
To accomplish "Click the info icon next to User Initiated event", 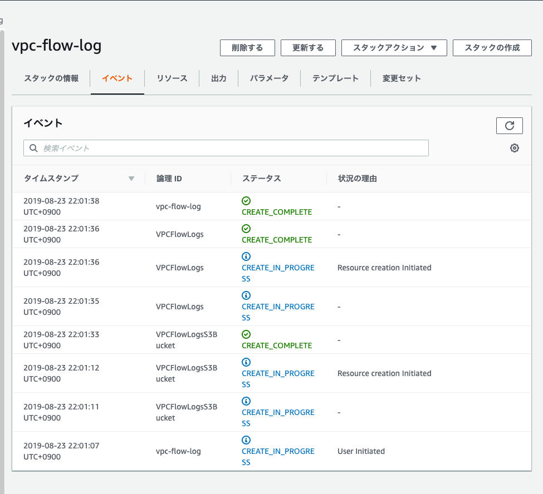I will pos(246,440).
